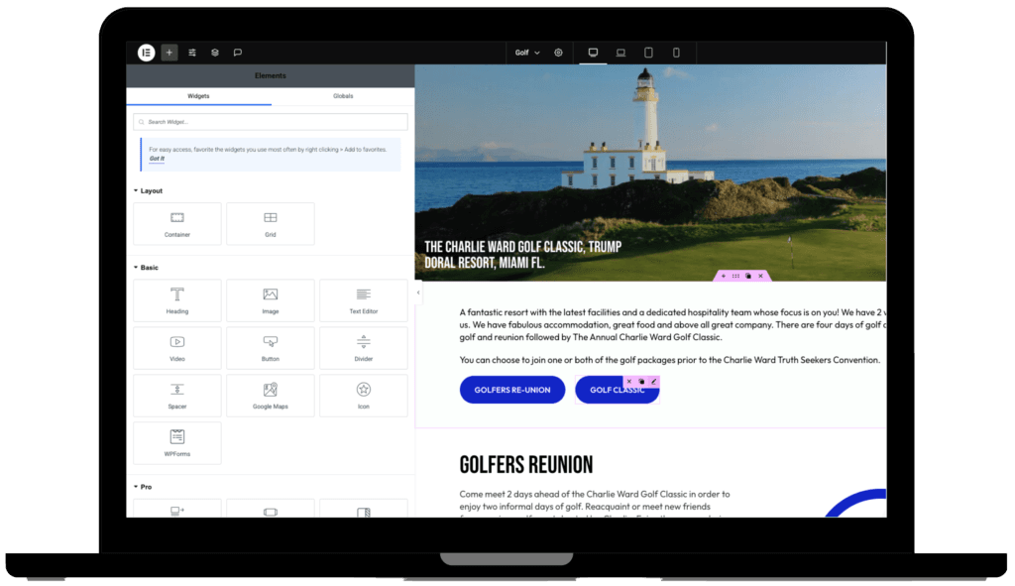Select the Divider widget
The width and height of the screenshot is (1015, 586).
364,348
